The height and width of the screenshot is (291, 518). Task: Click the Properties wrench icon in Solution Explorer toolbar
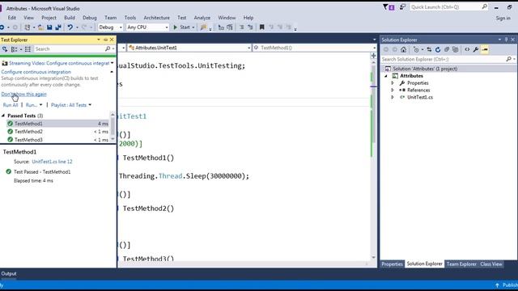pyautogui.click(x=476, y=49)
